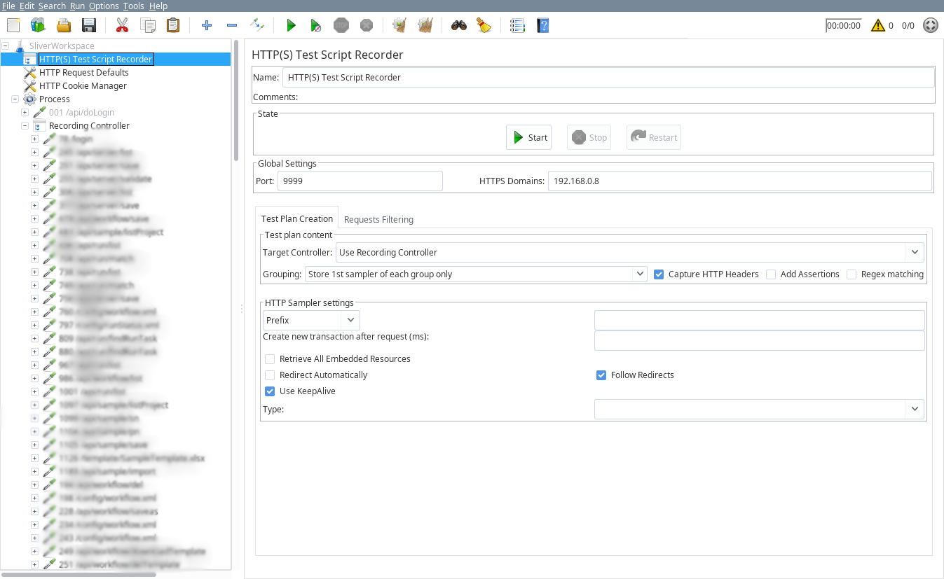Click the green Run play icon in toolbar
The width and height of the screenshot is (944, 579).
291,26
